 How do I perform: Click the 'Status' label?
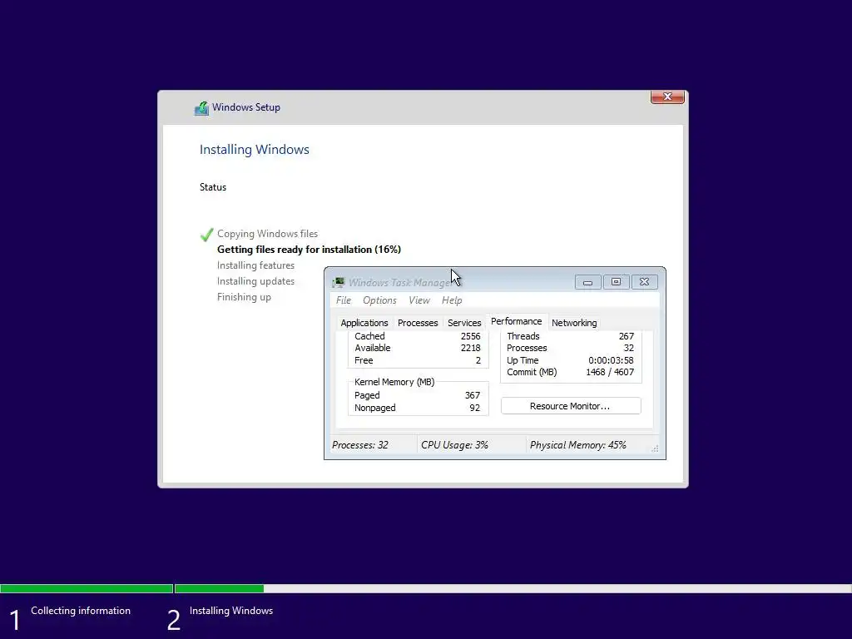tap(213, 187)
